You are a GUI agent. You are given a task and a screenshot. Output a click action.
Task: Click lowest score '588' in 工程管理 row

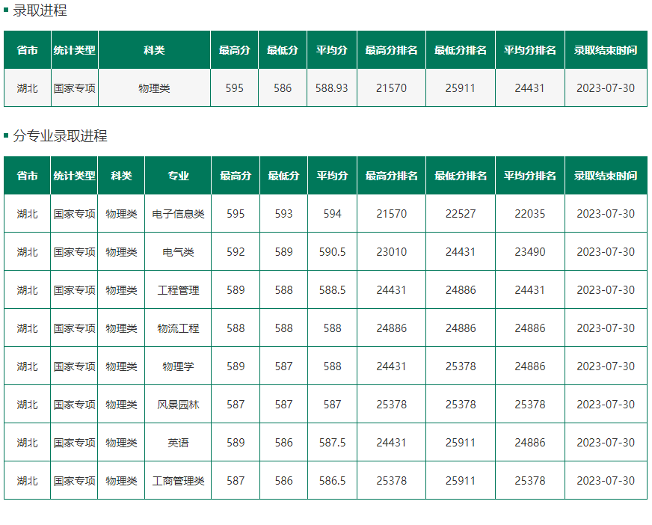tap(283, 290)
